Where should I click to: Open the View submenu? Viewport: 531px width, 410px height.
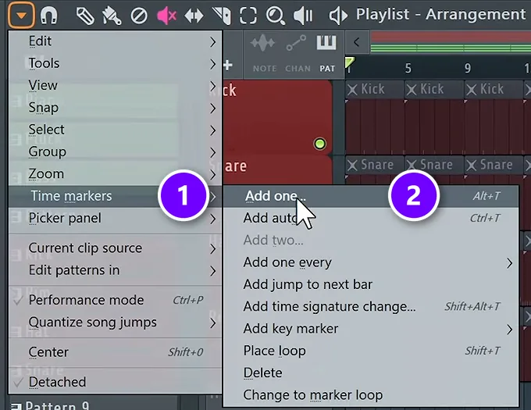click(115, 85)
